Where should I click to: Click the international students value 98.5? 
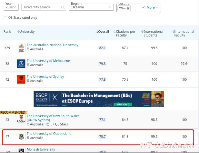click(x=154, y=120)
